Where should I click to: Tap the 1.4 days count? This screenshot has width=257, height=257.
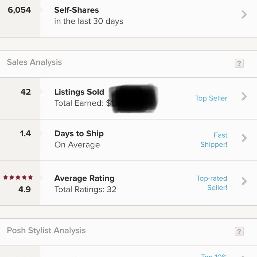tap(25, 133)
